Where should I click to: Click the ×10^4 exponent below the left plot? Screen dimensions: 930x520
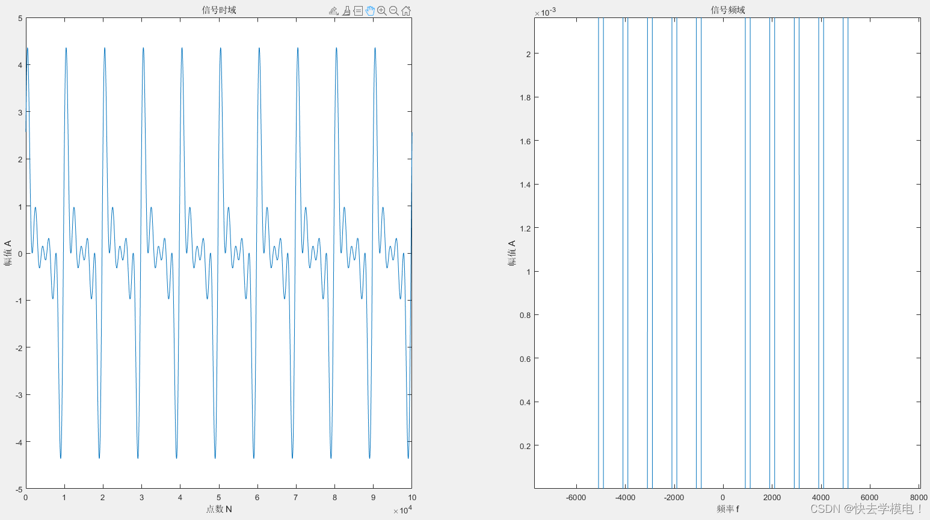(x=402, y=510)
